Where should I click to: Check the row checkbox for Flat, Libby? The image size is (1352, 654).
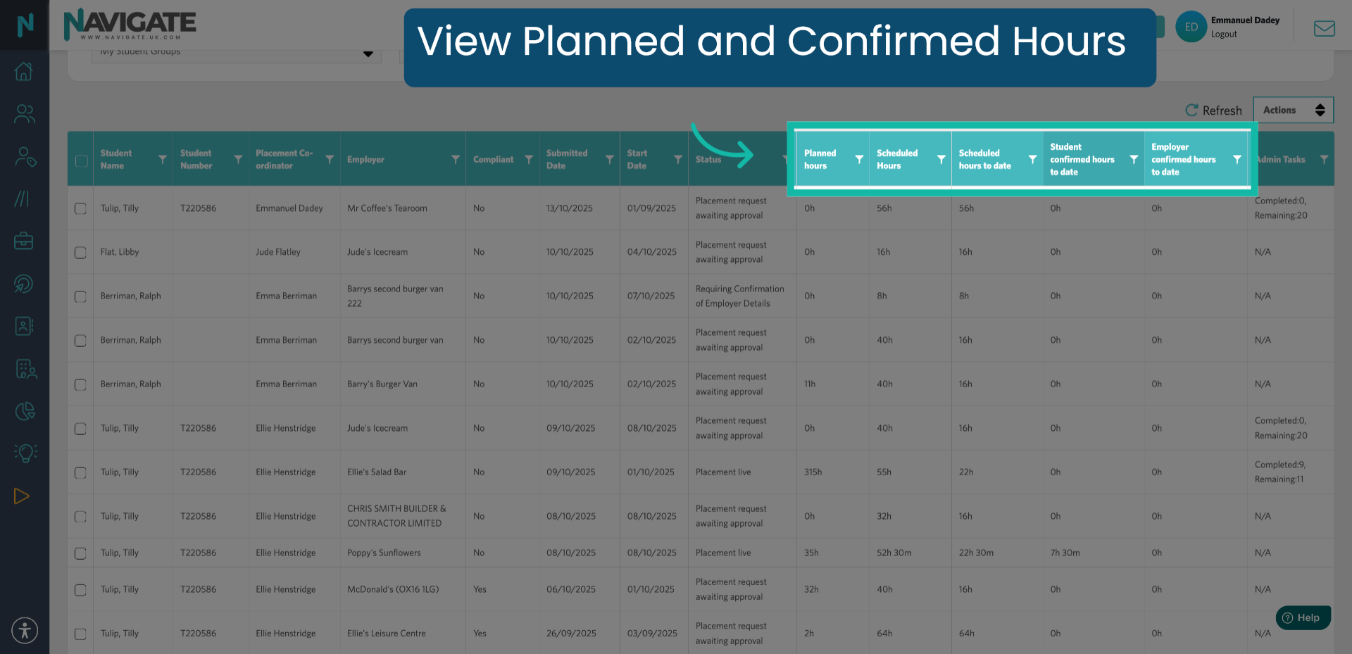pos(80,252)
